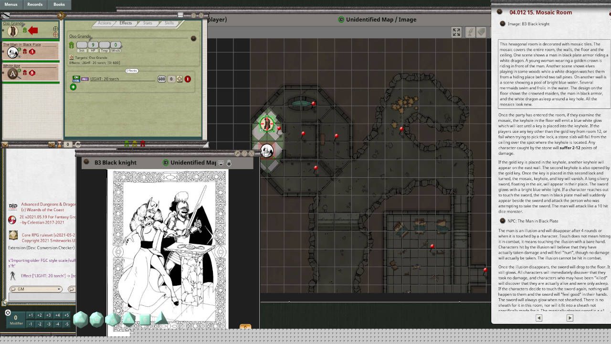Open the Books menu
This screenshot has width=611, height=344.
pyautogui.click(x=59, y=4)
